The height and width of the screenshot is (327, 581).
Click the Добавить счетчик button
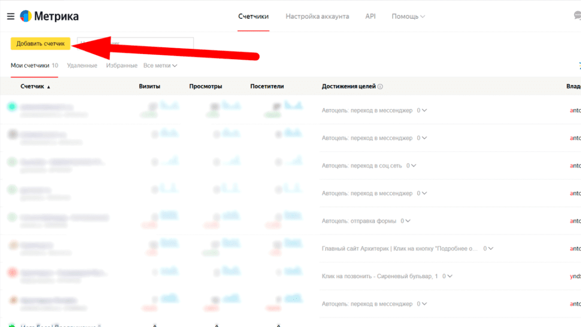pyautogui.click(x=40, y=43)
